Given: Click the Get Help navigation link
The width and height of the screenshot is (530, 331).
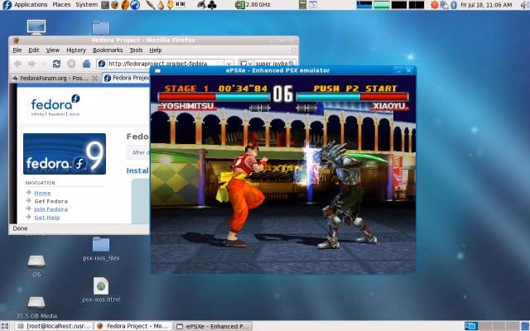Looking at the screenshot, I should [x=47, y=217].
